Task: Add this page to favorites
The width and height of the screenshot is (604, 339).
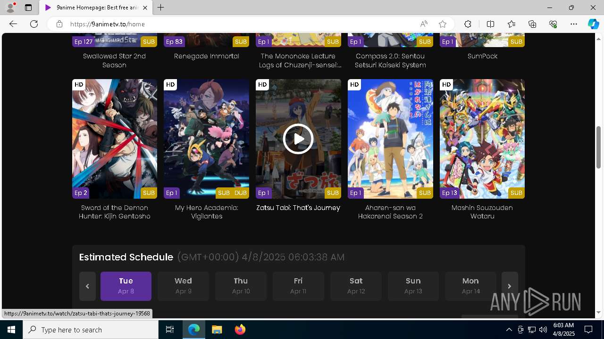Action: 442,24
